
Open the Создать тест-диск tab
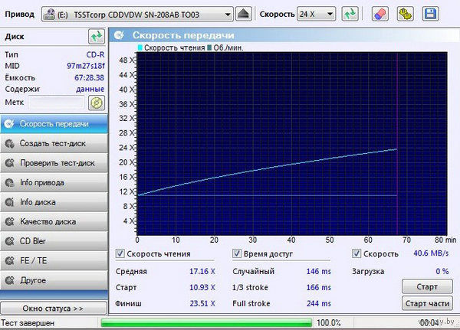tap(54, 143)
